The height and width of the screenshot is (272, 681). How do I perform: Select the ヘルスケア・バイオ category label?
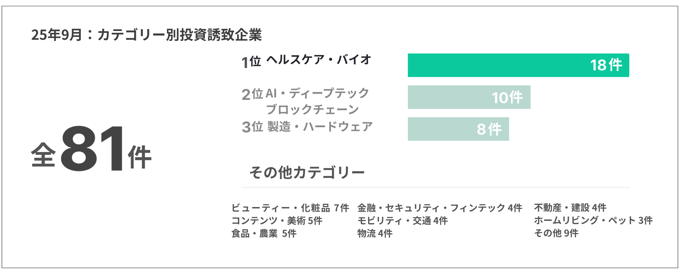click(319, 60)
